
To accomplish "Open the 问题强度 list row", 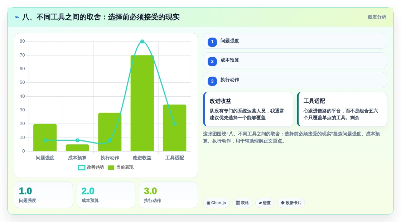I will (x=295, y=41).
